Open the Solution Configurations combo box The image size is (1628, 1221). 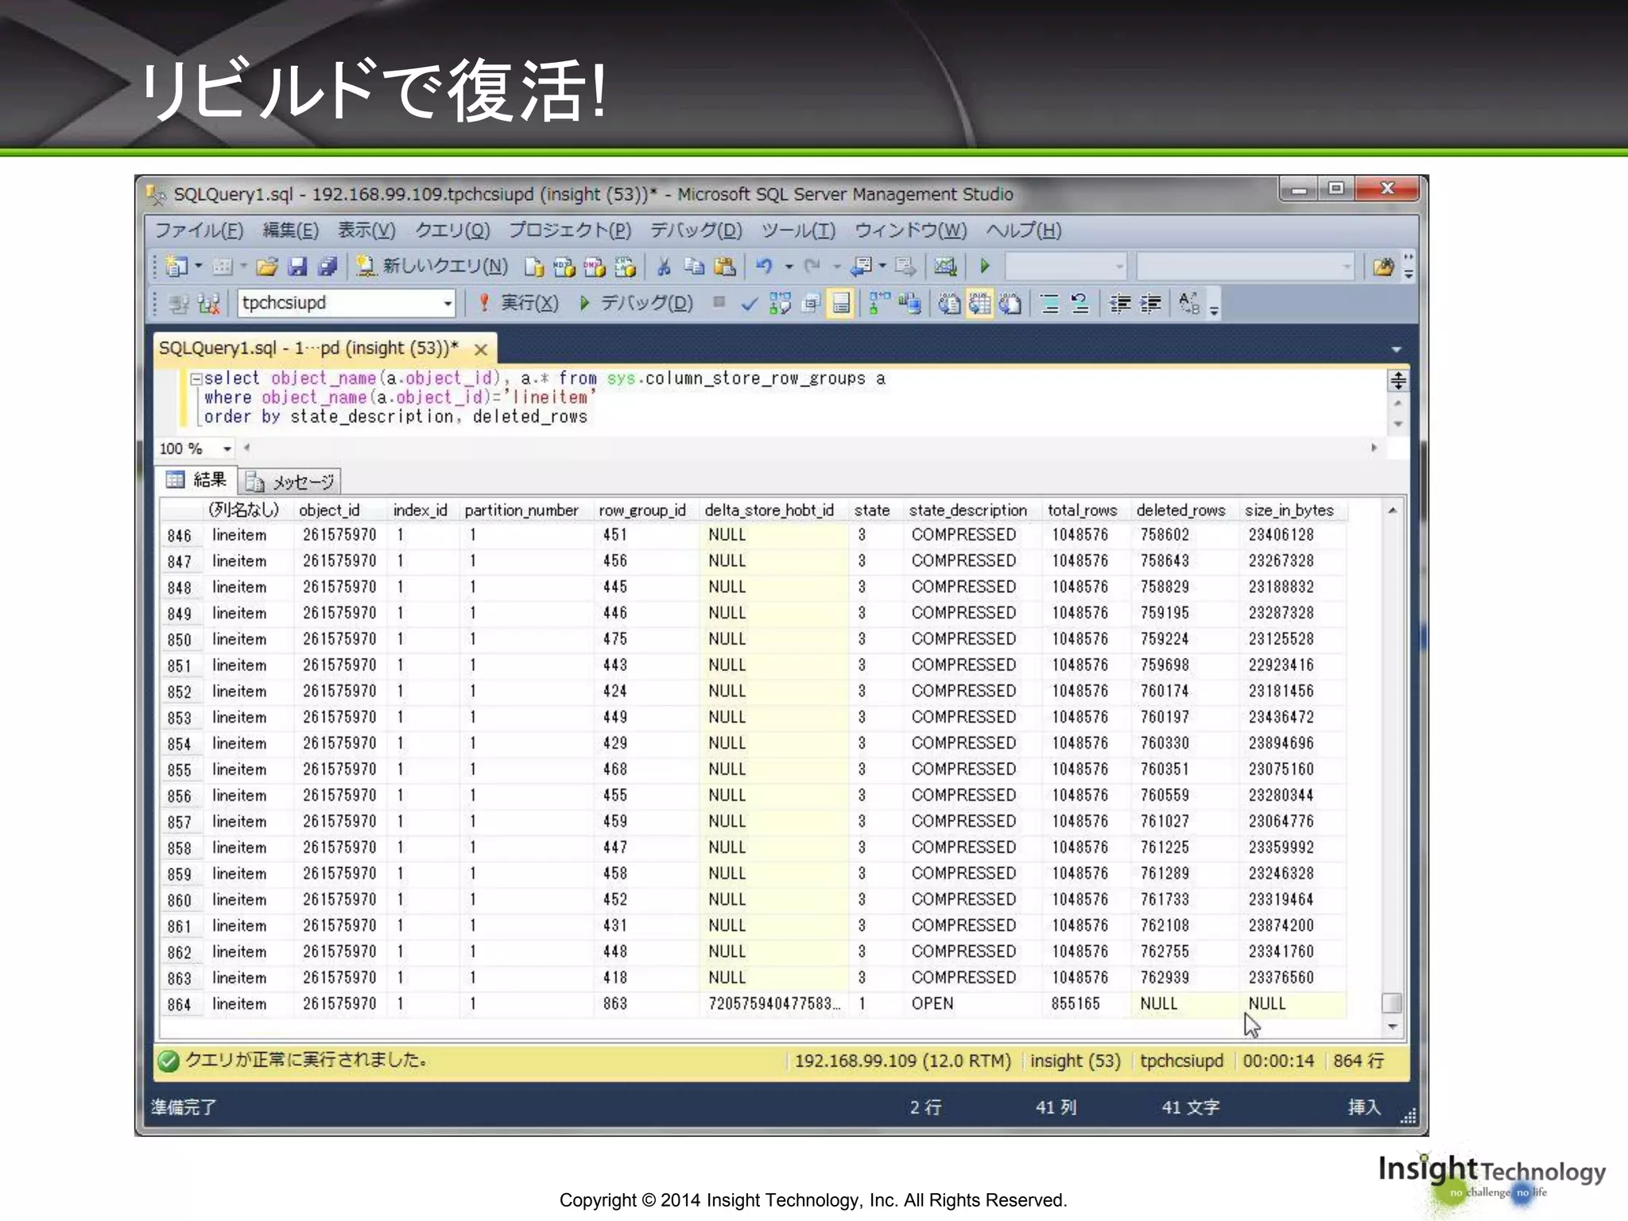(x=1067, y=267)
